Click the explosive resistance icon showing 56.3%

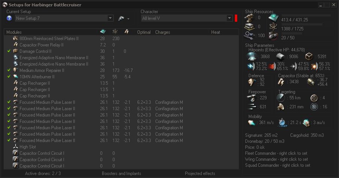click(315, 66)
